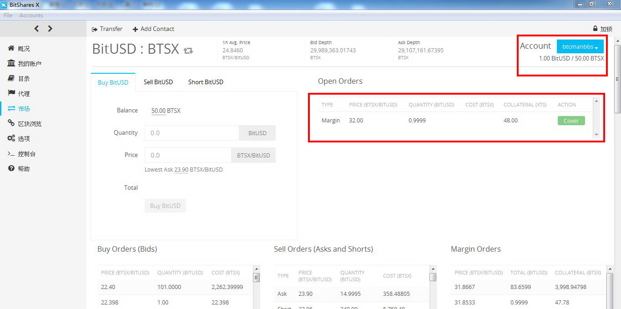Switch to the Buy BitUSD tab

(113, 82)
